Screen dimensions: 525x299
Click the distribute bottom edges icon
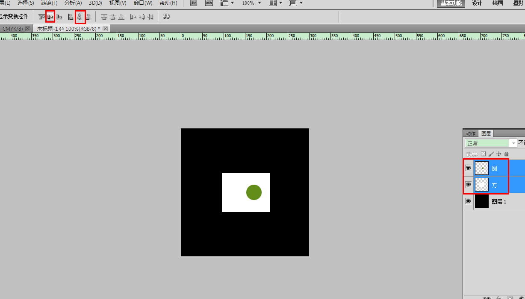tap(121, 17)
